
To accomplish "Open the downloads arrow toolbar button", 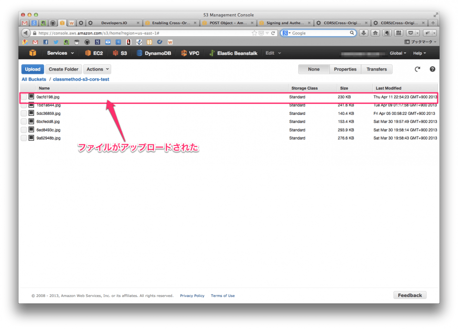I will [x=364, y=33].
